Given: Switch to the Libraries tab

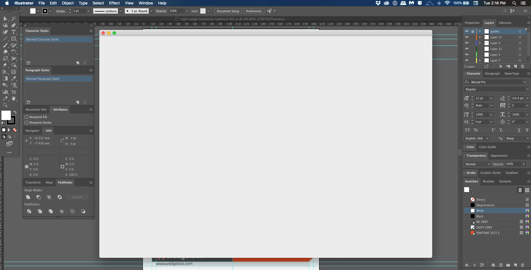Looking at the screenshot, I should tap(505, 23).
